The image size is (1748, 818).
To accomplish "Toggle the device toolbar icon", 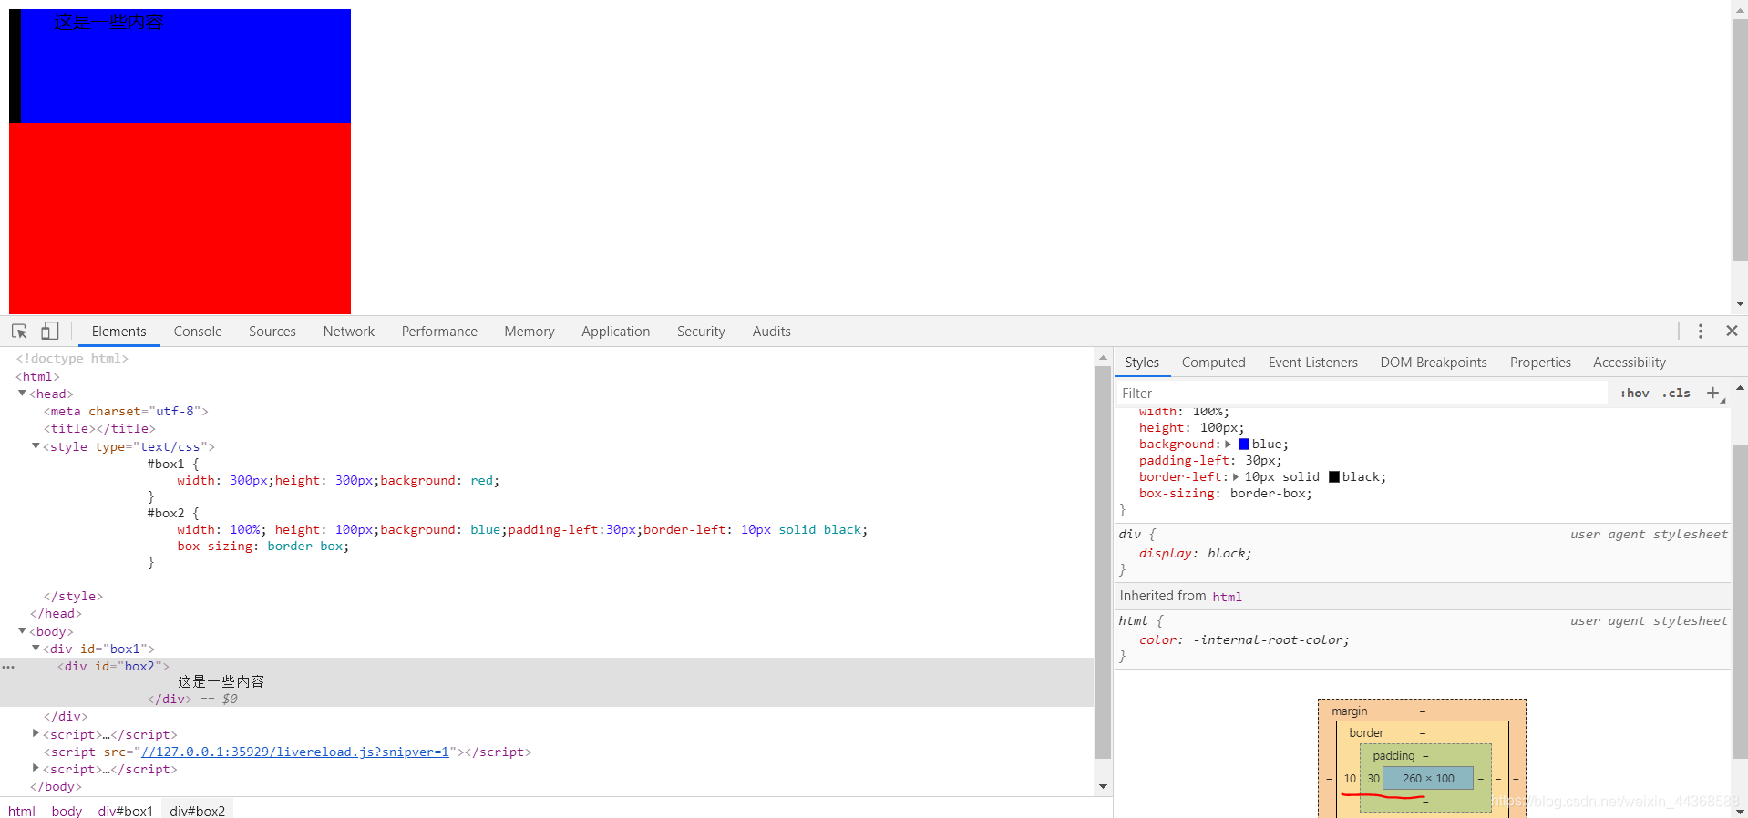I will click(49, 332).
